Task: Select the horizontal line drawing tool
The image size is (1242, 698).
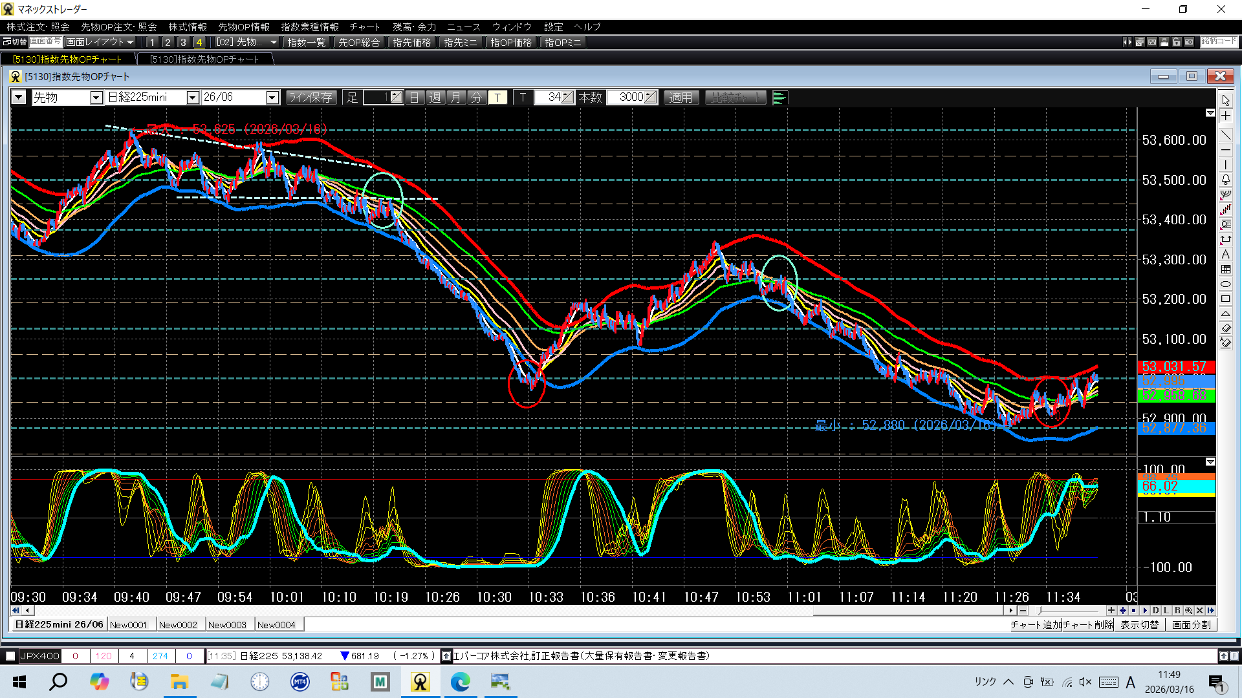Action: [1225, 150]
